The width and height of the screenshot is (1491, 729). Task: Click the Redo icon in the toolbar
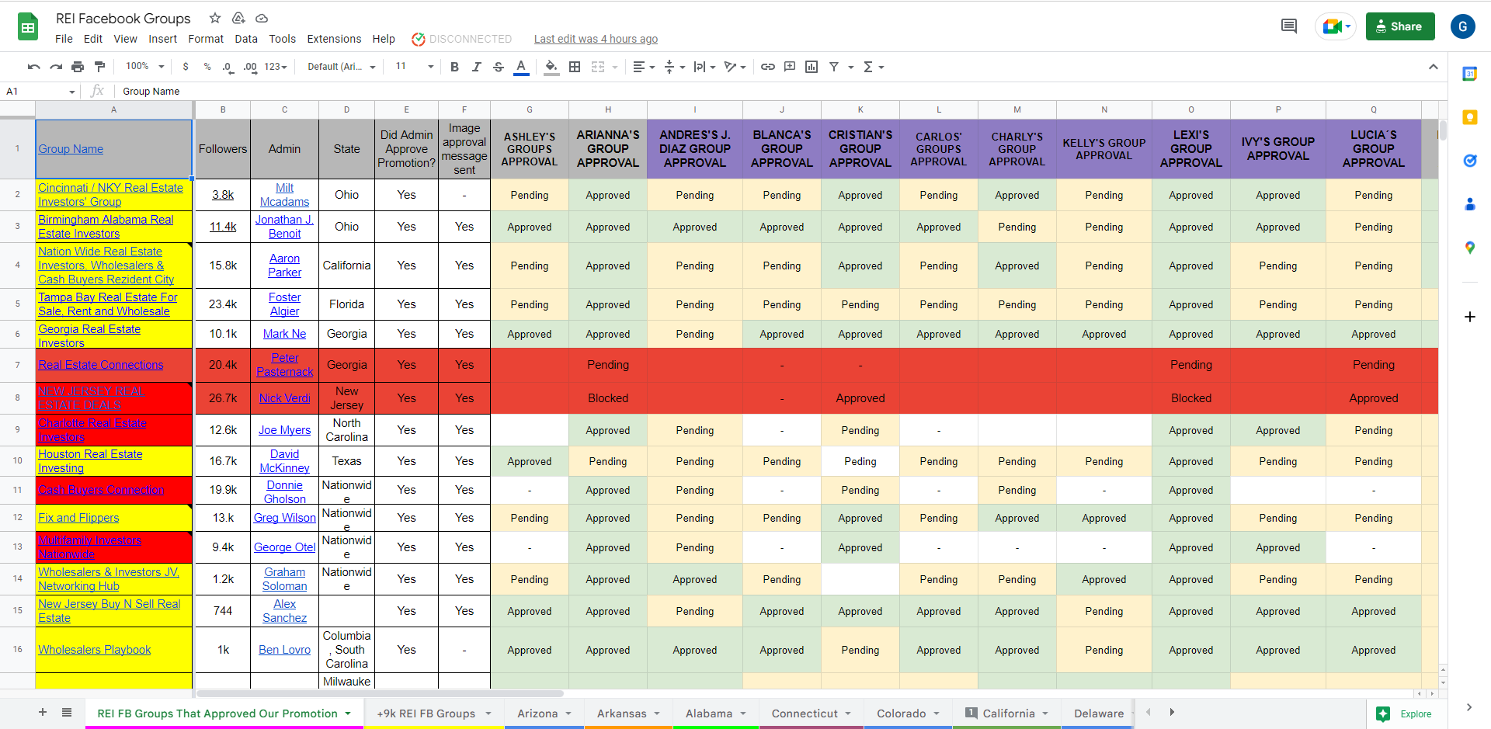56,67
